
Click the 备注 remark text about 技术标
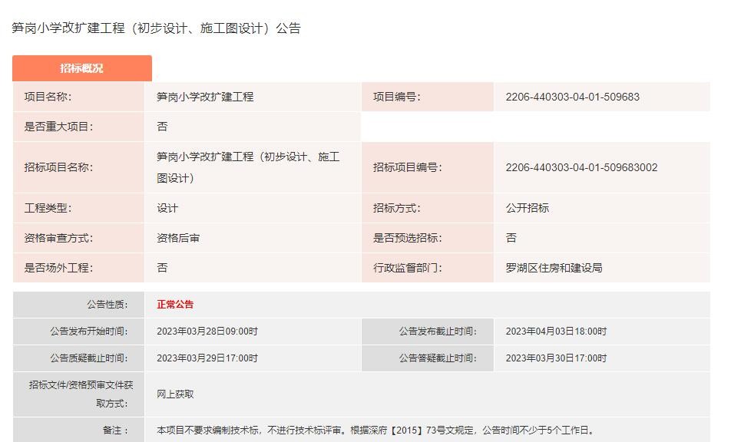point(375,430)
